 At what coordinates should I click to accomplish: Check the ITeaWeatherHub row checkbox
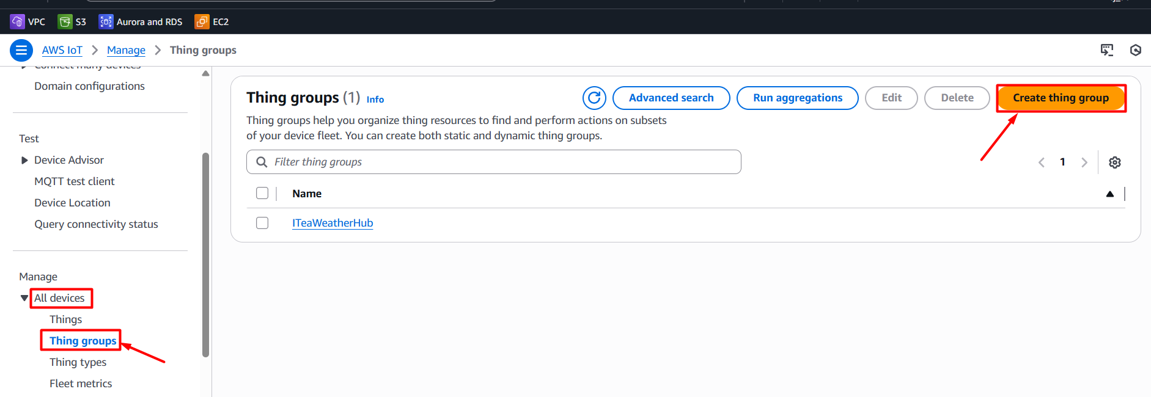(262, 223)
